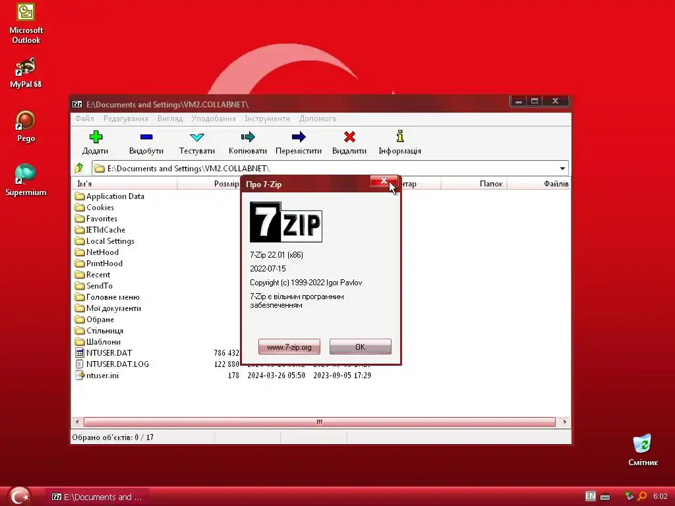Click the magnifier search tray icon
The height and width of the screenshot is (506, 675).
coord(642,497)
